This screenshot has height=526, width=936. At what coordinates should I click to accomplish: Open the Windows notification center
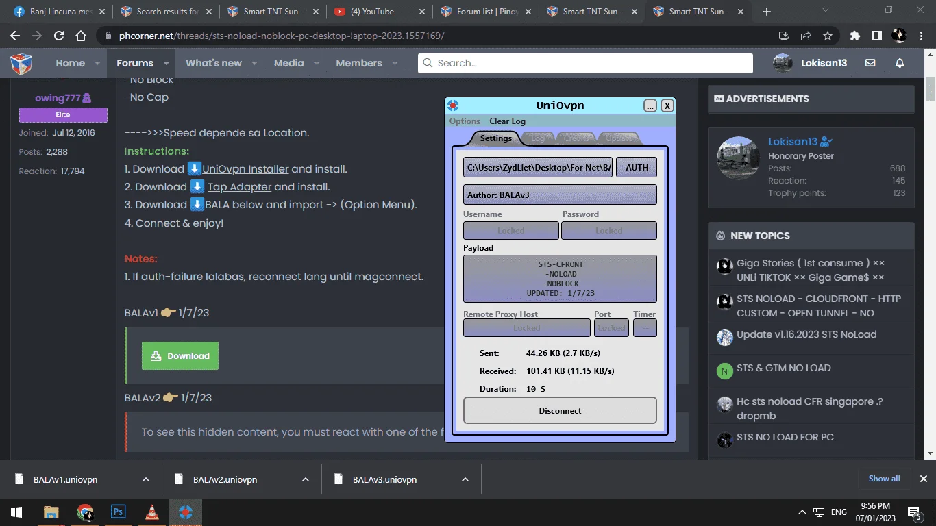913,512
